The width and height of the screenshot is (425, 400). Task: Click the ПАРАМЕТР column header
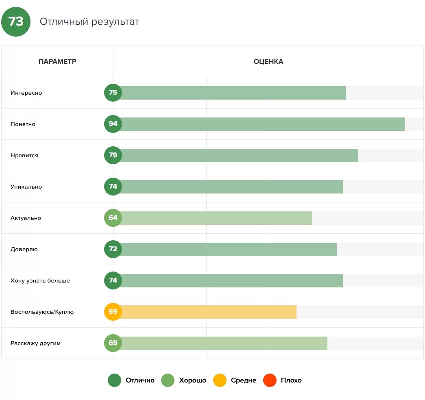(x=57, y=62)
